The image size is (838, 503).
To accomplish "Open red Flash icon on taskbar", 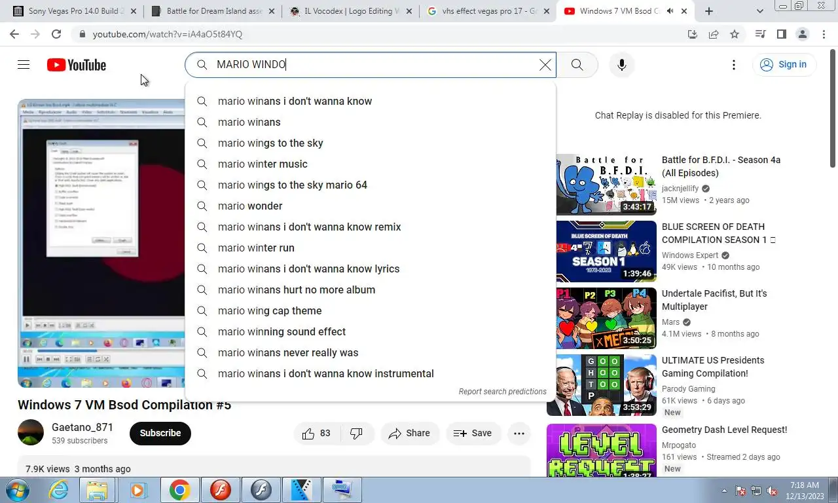I will (221, 490).
